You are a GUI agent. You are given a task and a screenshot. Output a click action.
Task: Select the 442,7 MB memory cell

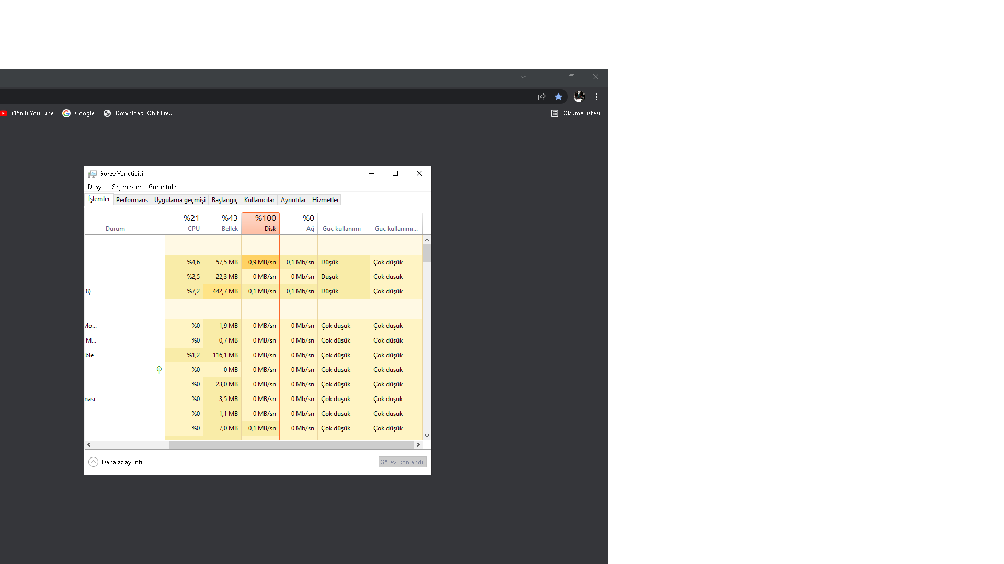click(x=222, y=291)
